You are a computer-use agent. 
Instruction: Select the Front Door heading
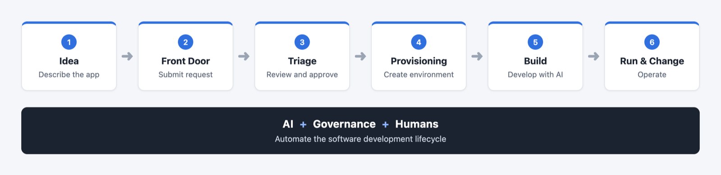point(186,61)
